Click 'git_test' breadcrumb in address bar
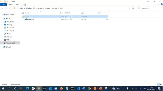163x91 pixels. coord(55,8)
